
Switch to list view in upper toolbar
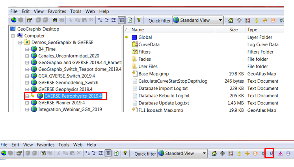tap(114, 20)
